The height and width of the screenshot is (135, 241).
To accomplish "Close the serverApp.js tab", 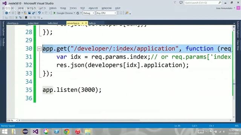I will 86,23.
